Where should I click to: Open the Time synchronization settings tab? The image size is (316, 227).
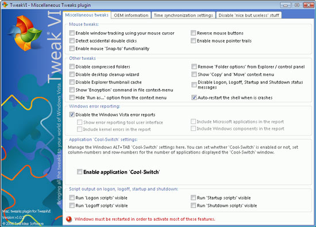click(x=183, y=16)
